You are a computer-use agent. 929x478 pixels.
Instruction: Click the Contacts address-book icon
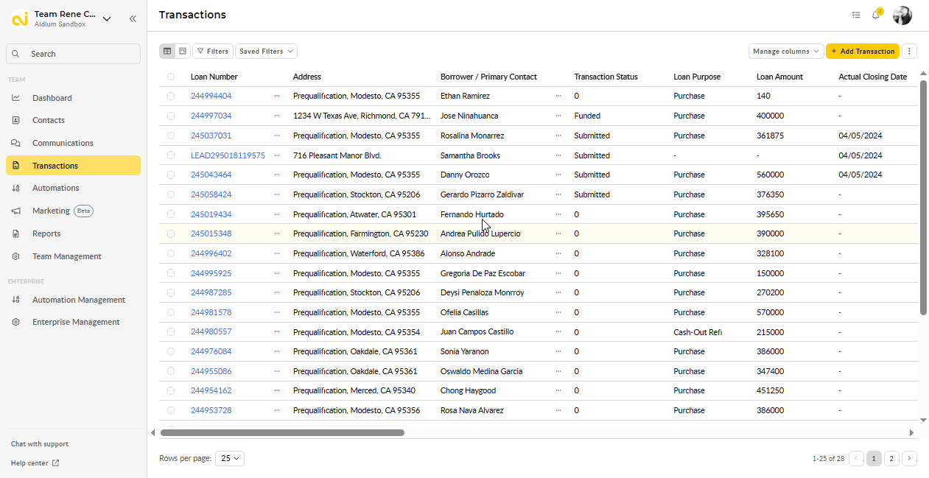pos(16,120)
